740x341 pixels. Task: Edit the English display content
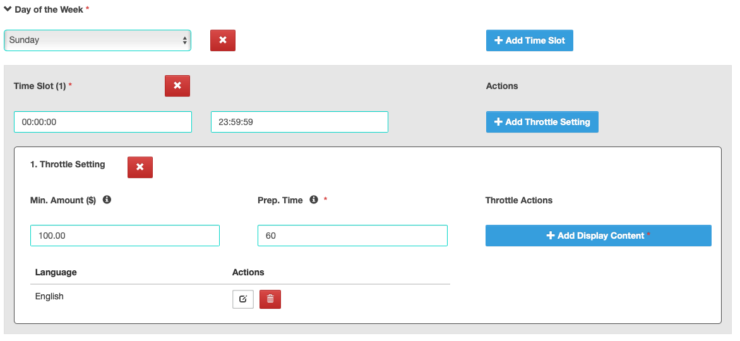point(243,299)
